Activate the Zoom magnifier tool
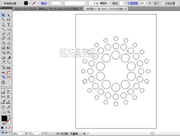Viewport: 180px width, 136px height. coord(9,111)
